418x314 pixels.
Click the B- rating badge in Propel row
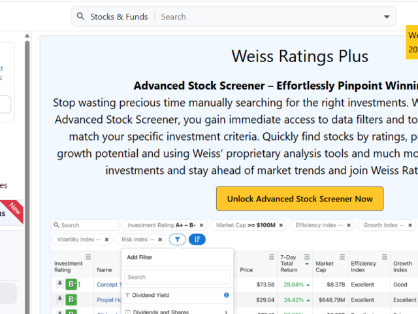[71, 300]
